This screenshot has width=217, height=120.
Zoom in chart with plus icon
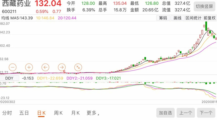click(29, 67)
